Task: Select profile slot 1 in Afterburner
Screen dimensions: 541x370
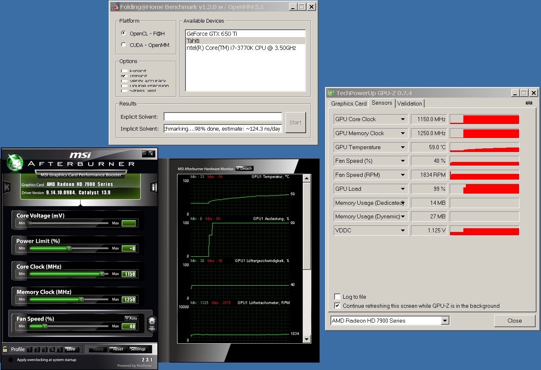Action: pos(30,349)
